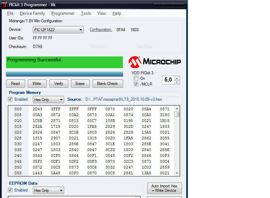
Task: Open the Device Family menu
Action: pyautogui.click(x=32, y=13)
